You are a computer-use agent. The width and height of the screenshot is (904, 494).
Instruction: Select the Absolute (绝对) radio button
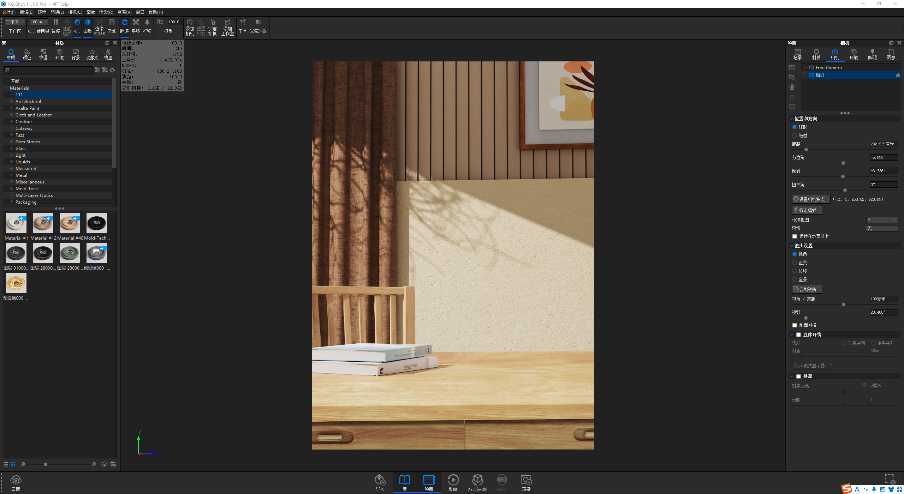pos(795,135)
